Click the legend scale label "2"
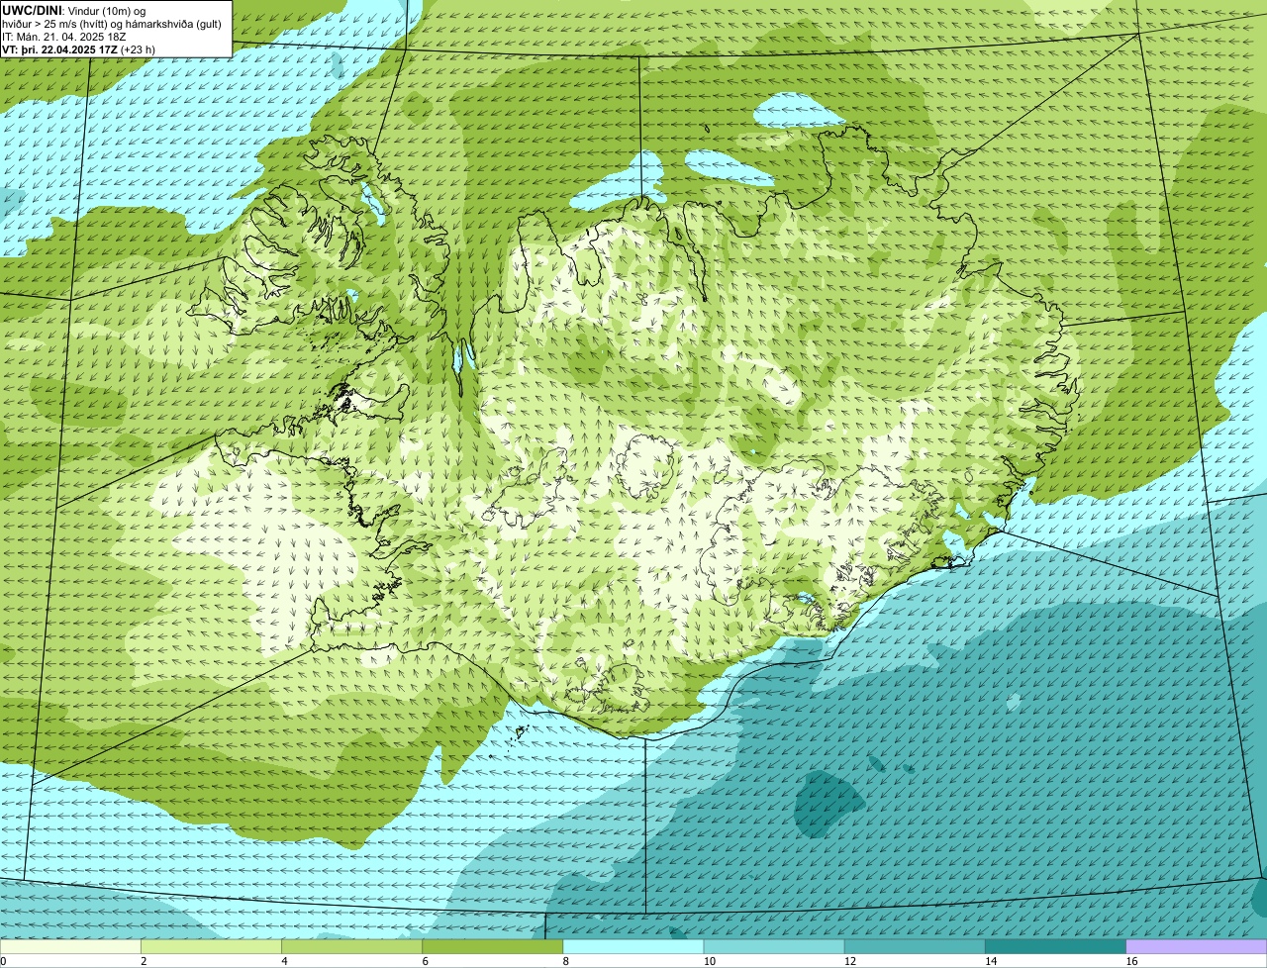1267x968 pixels. [144, 961]
